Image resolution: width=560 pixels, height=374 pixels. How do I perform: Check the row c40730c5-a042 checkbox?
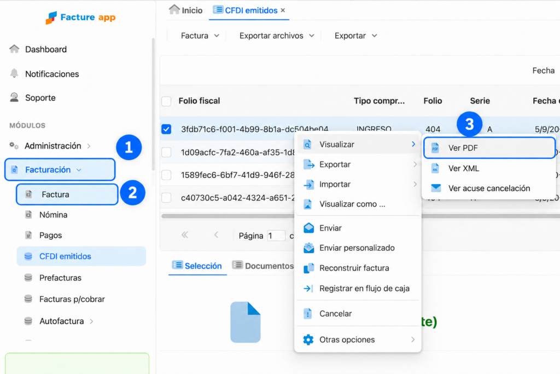click(x=166, y=198)
